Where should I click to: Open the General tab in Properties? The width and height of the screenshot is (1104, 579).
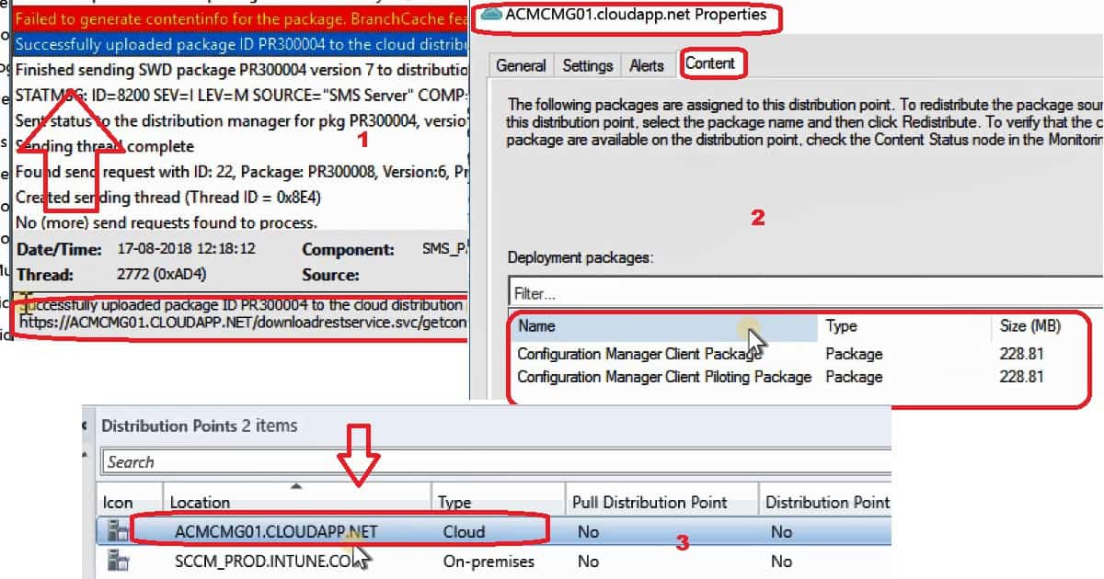click(521, 65)
